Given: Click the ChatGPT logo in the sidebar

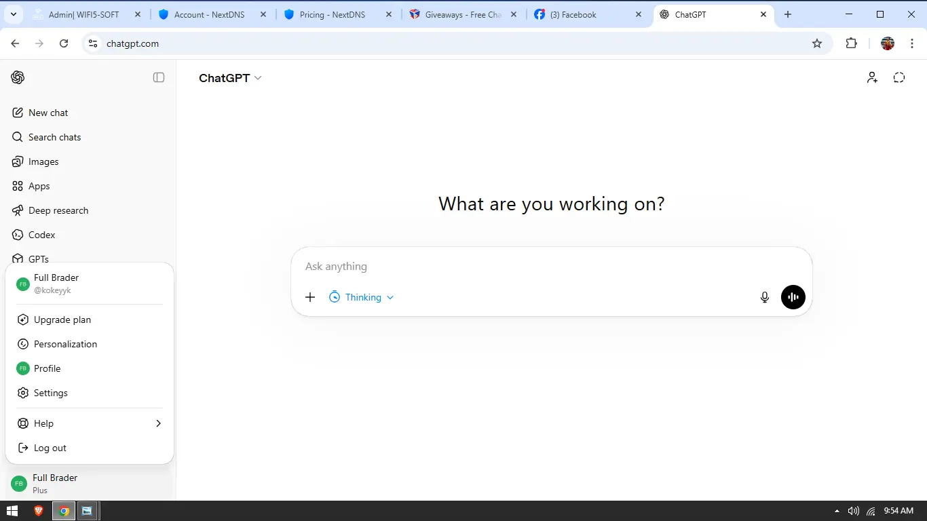Looking at the screenshot, I should 18,77.
